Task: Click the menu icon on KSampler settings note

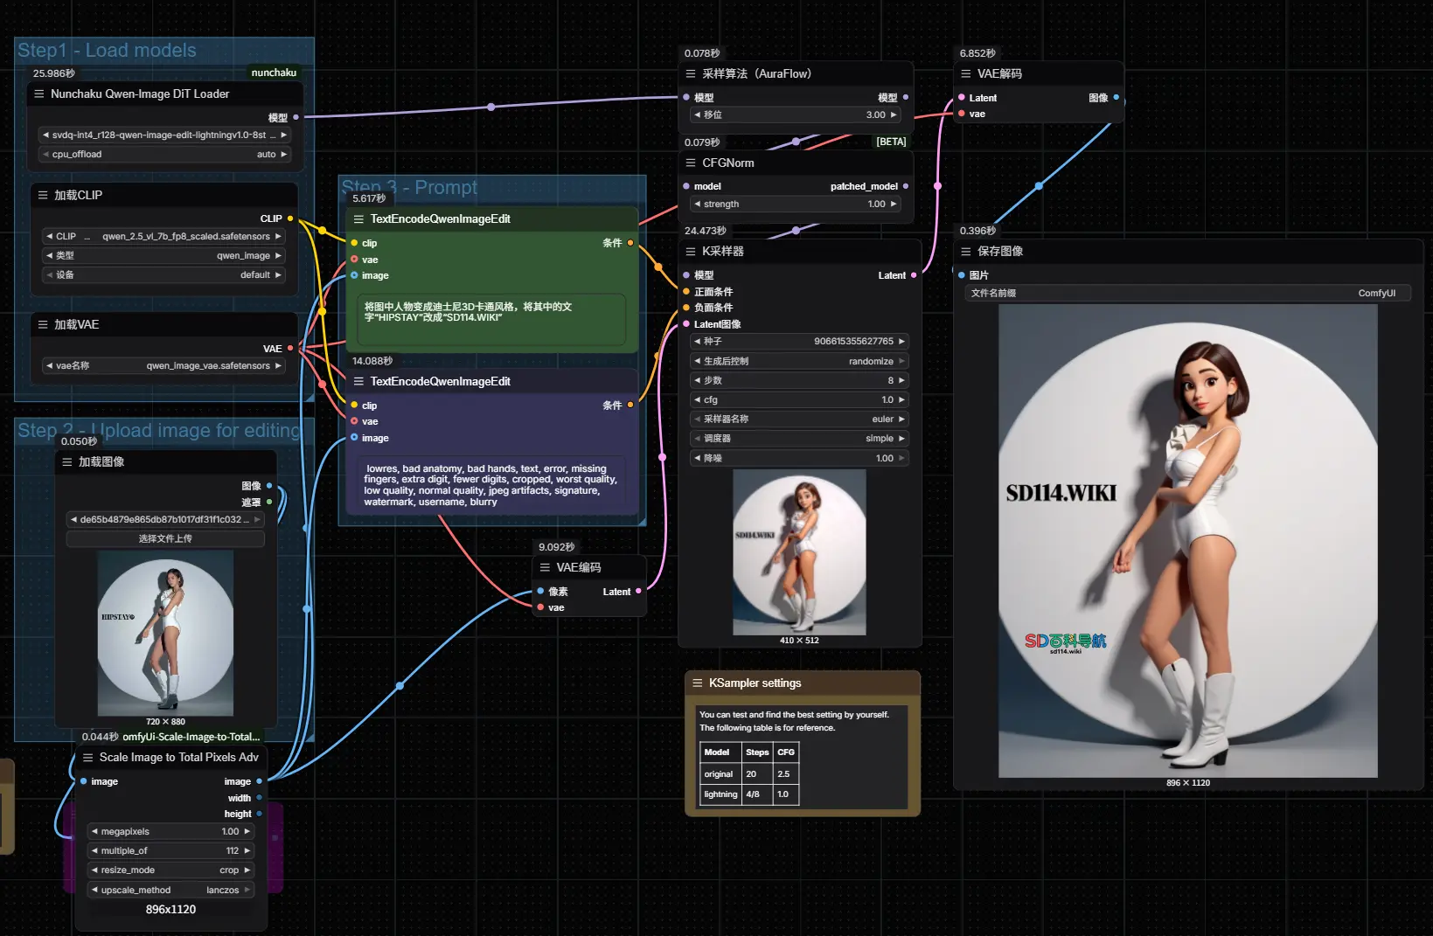Action: (x=698, y=683)
